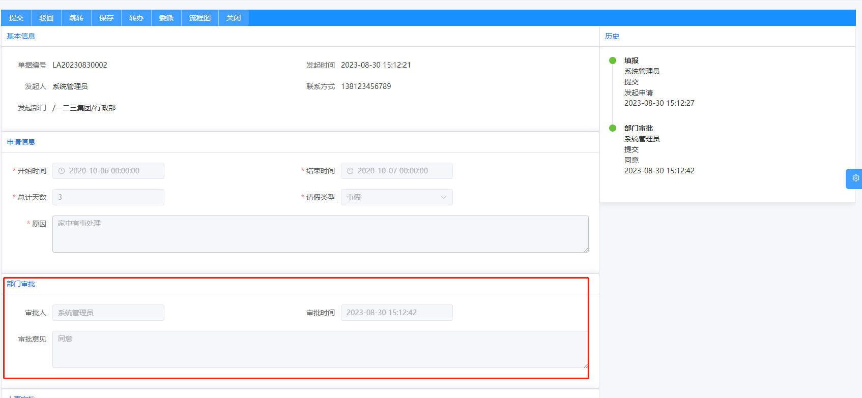
Task: Click the 审批意见 text area
Action: point(321,349)
